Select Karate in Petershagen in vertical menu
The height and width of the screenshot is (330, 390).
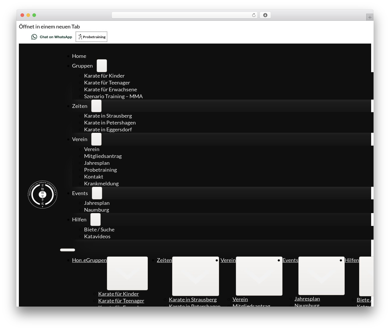point(110,123)
